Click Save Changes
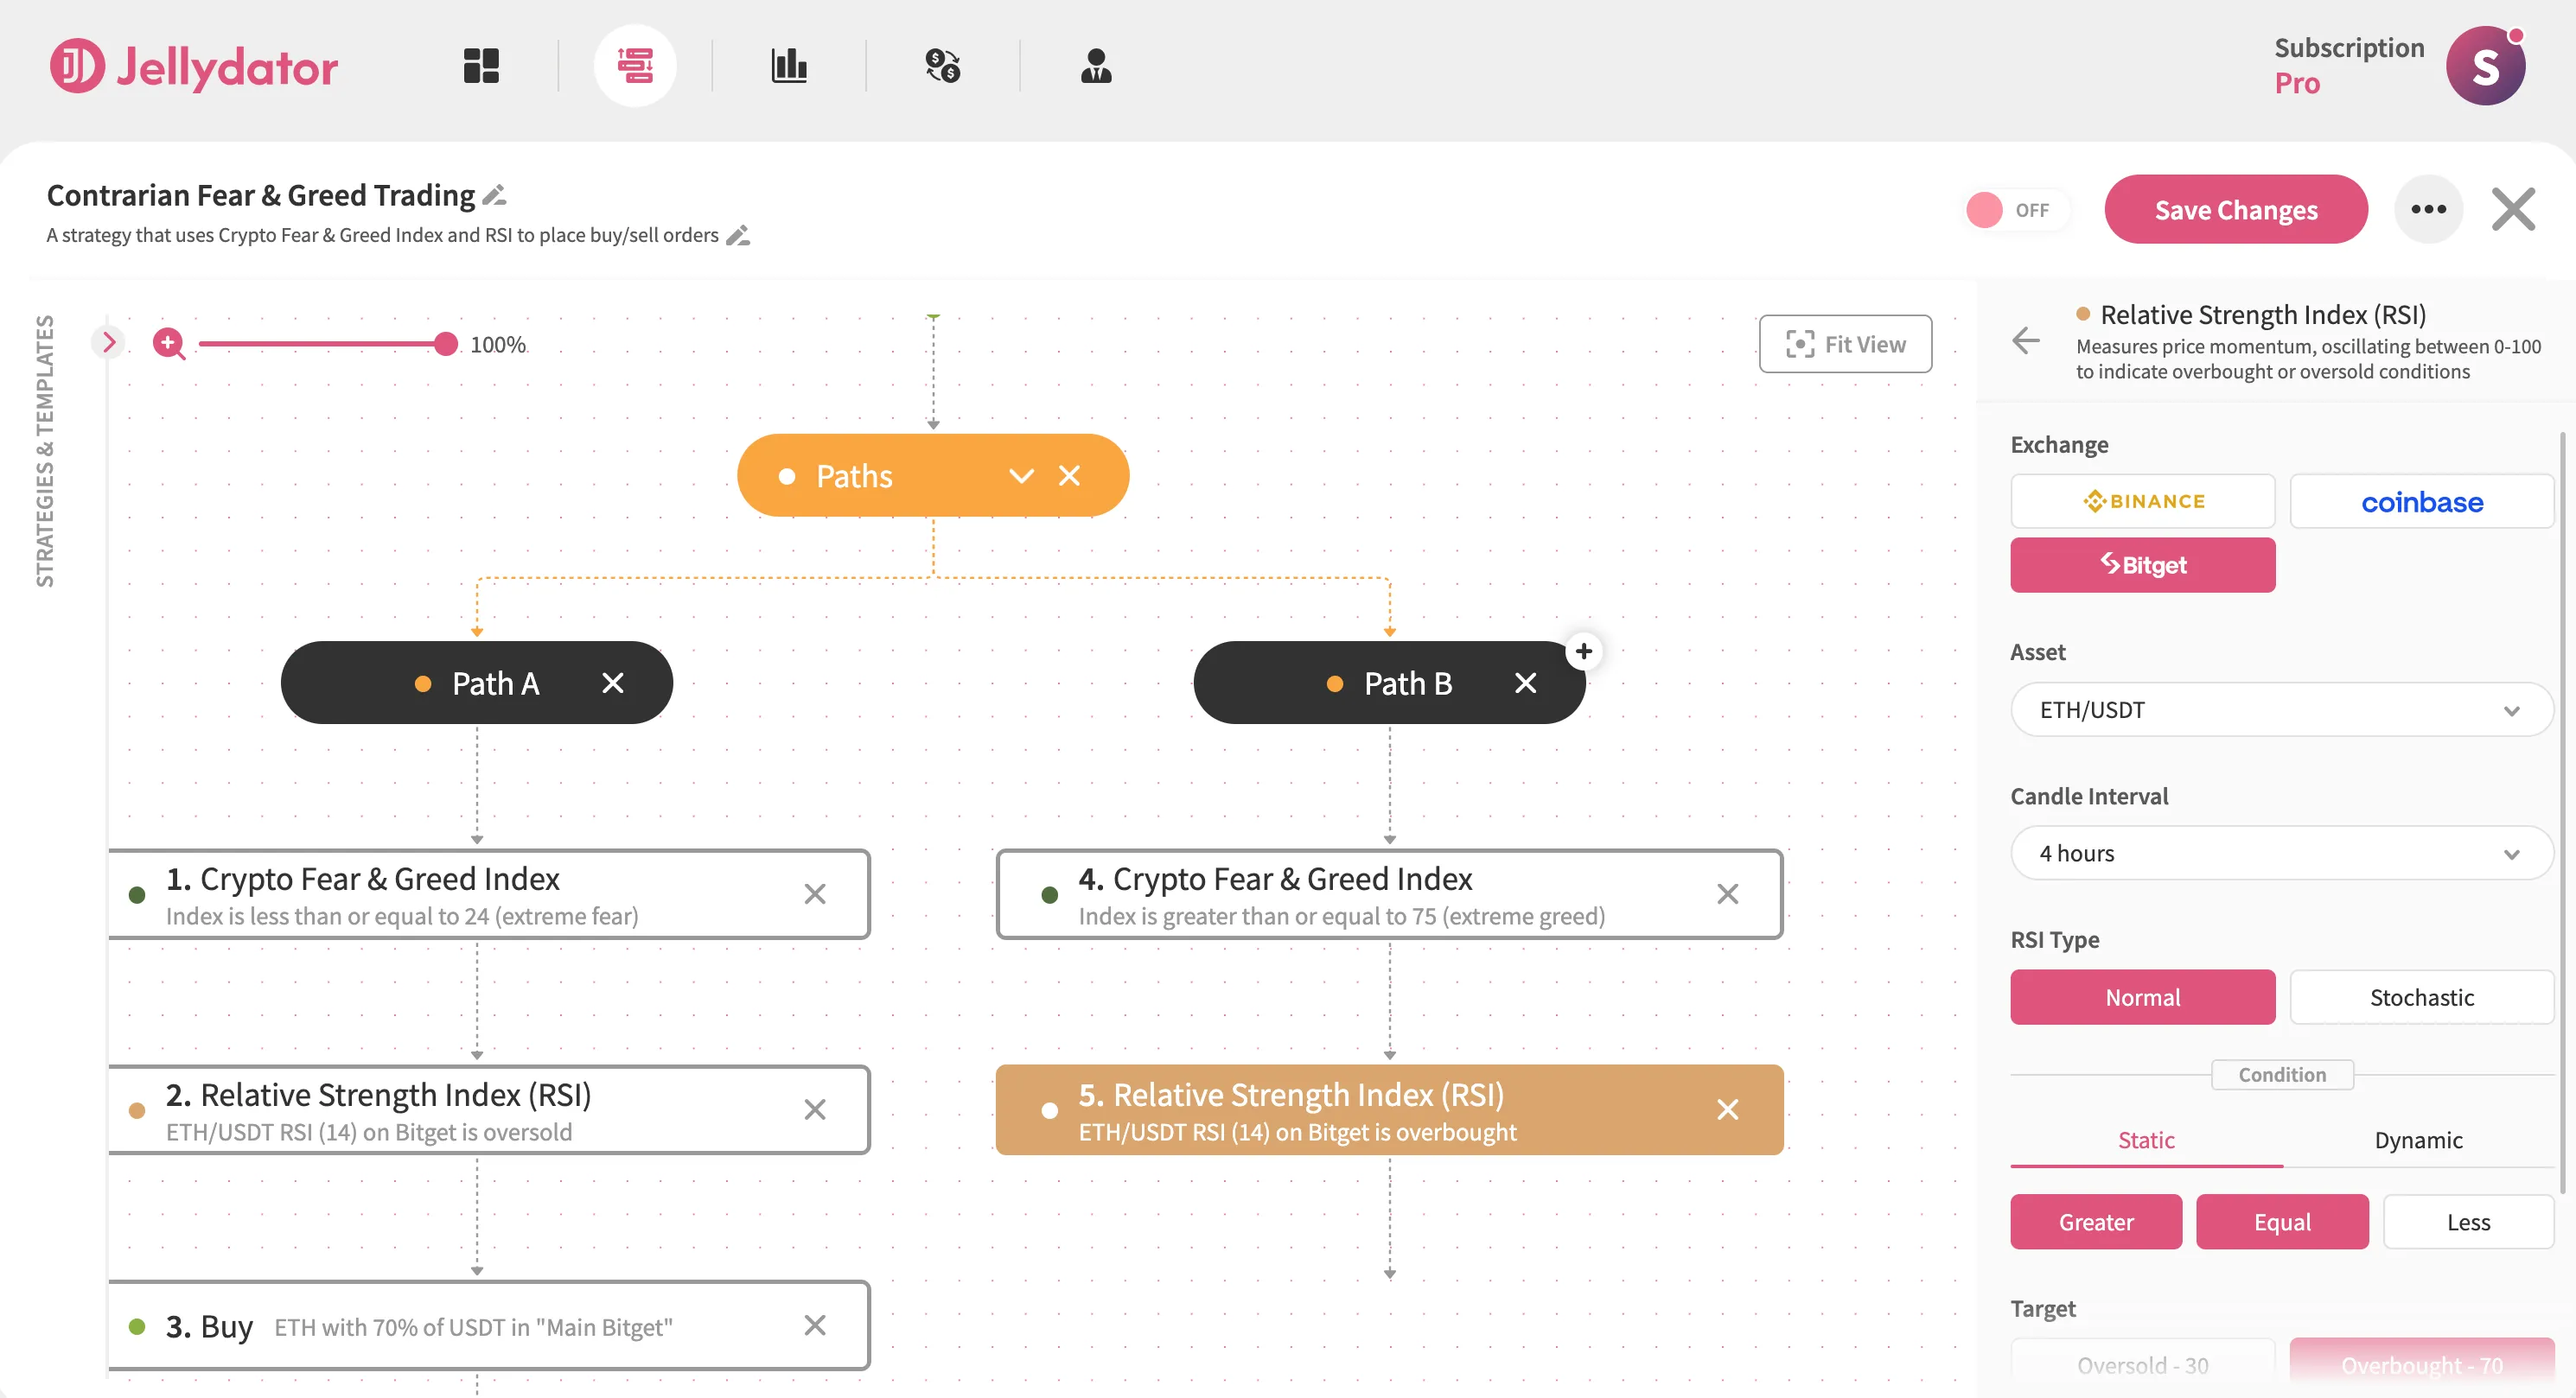 coord(2236,209)
